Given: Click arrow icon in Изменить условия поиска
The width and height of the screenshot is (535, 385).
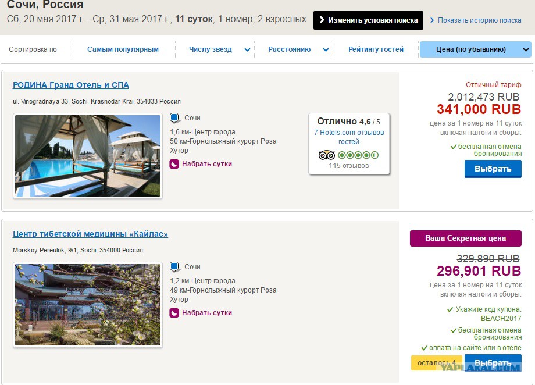Looking at the screenshot, I should coord(322,20).
